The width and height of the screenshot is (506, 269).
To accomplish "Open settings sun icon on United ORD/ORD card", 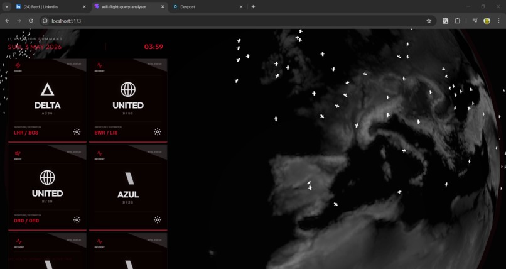I will pos(77,220).
